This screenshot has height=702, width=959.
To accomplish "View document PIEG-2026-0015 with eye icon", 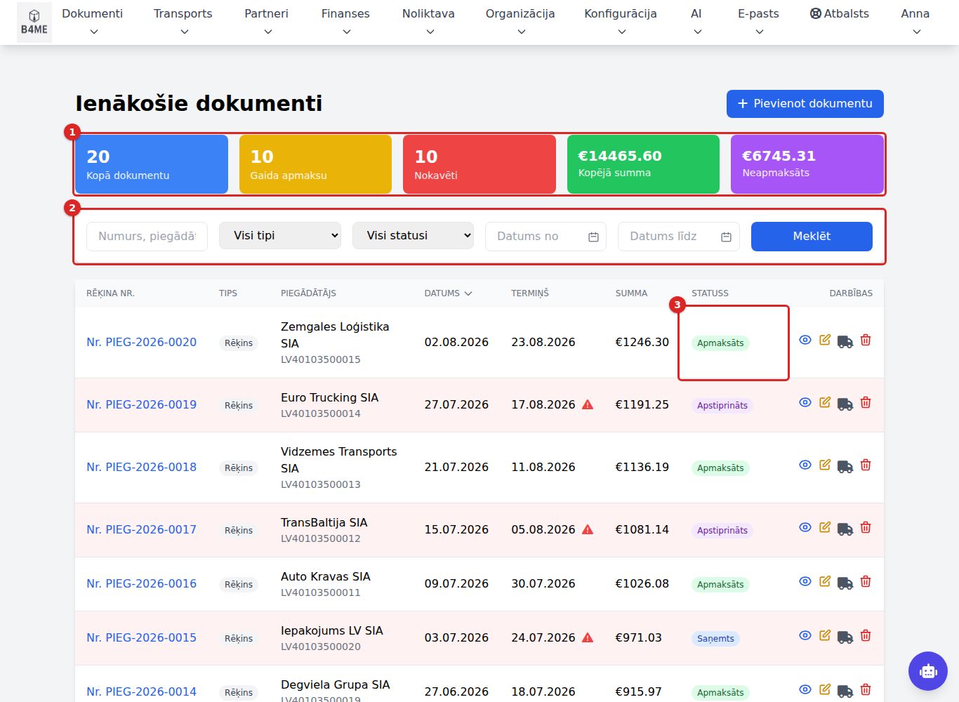I will [x=805, y=635].
